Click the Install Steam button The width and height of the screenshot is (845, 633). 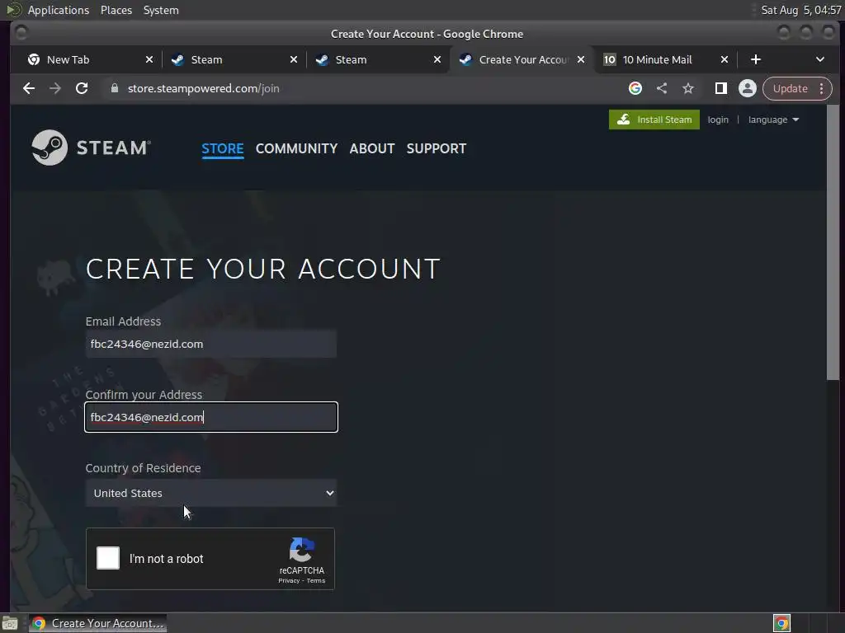coord(654,120)
